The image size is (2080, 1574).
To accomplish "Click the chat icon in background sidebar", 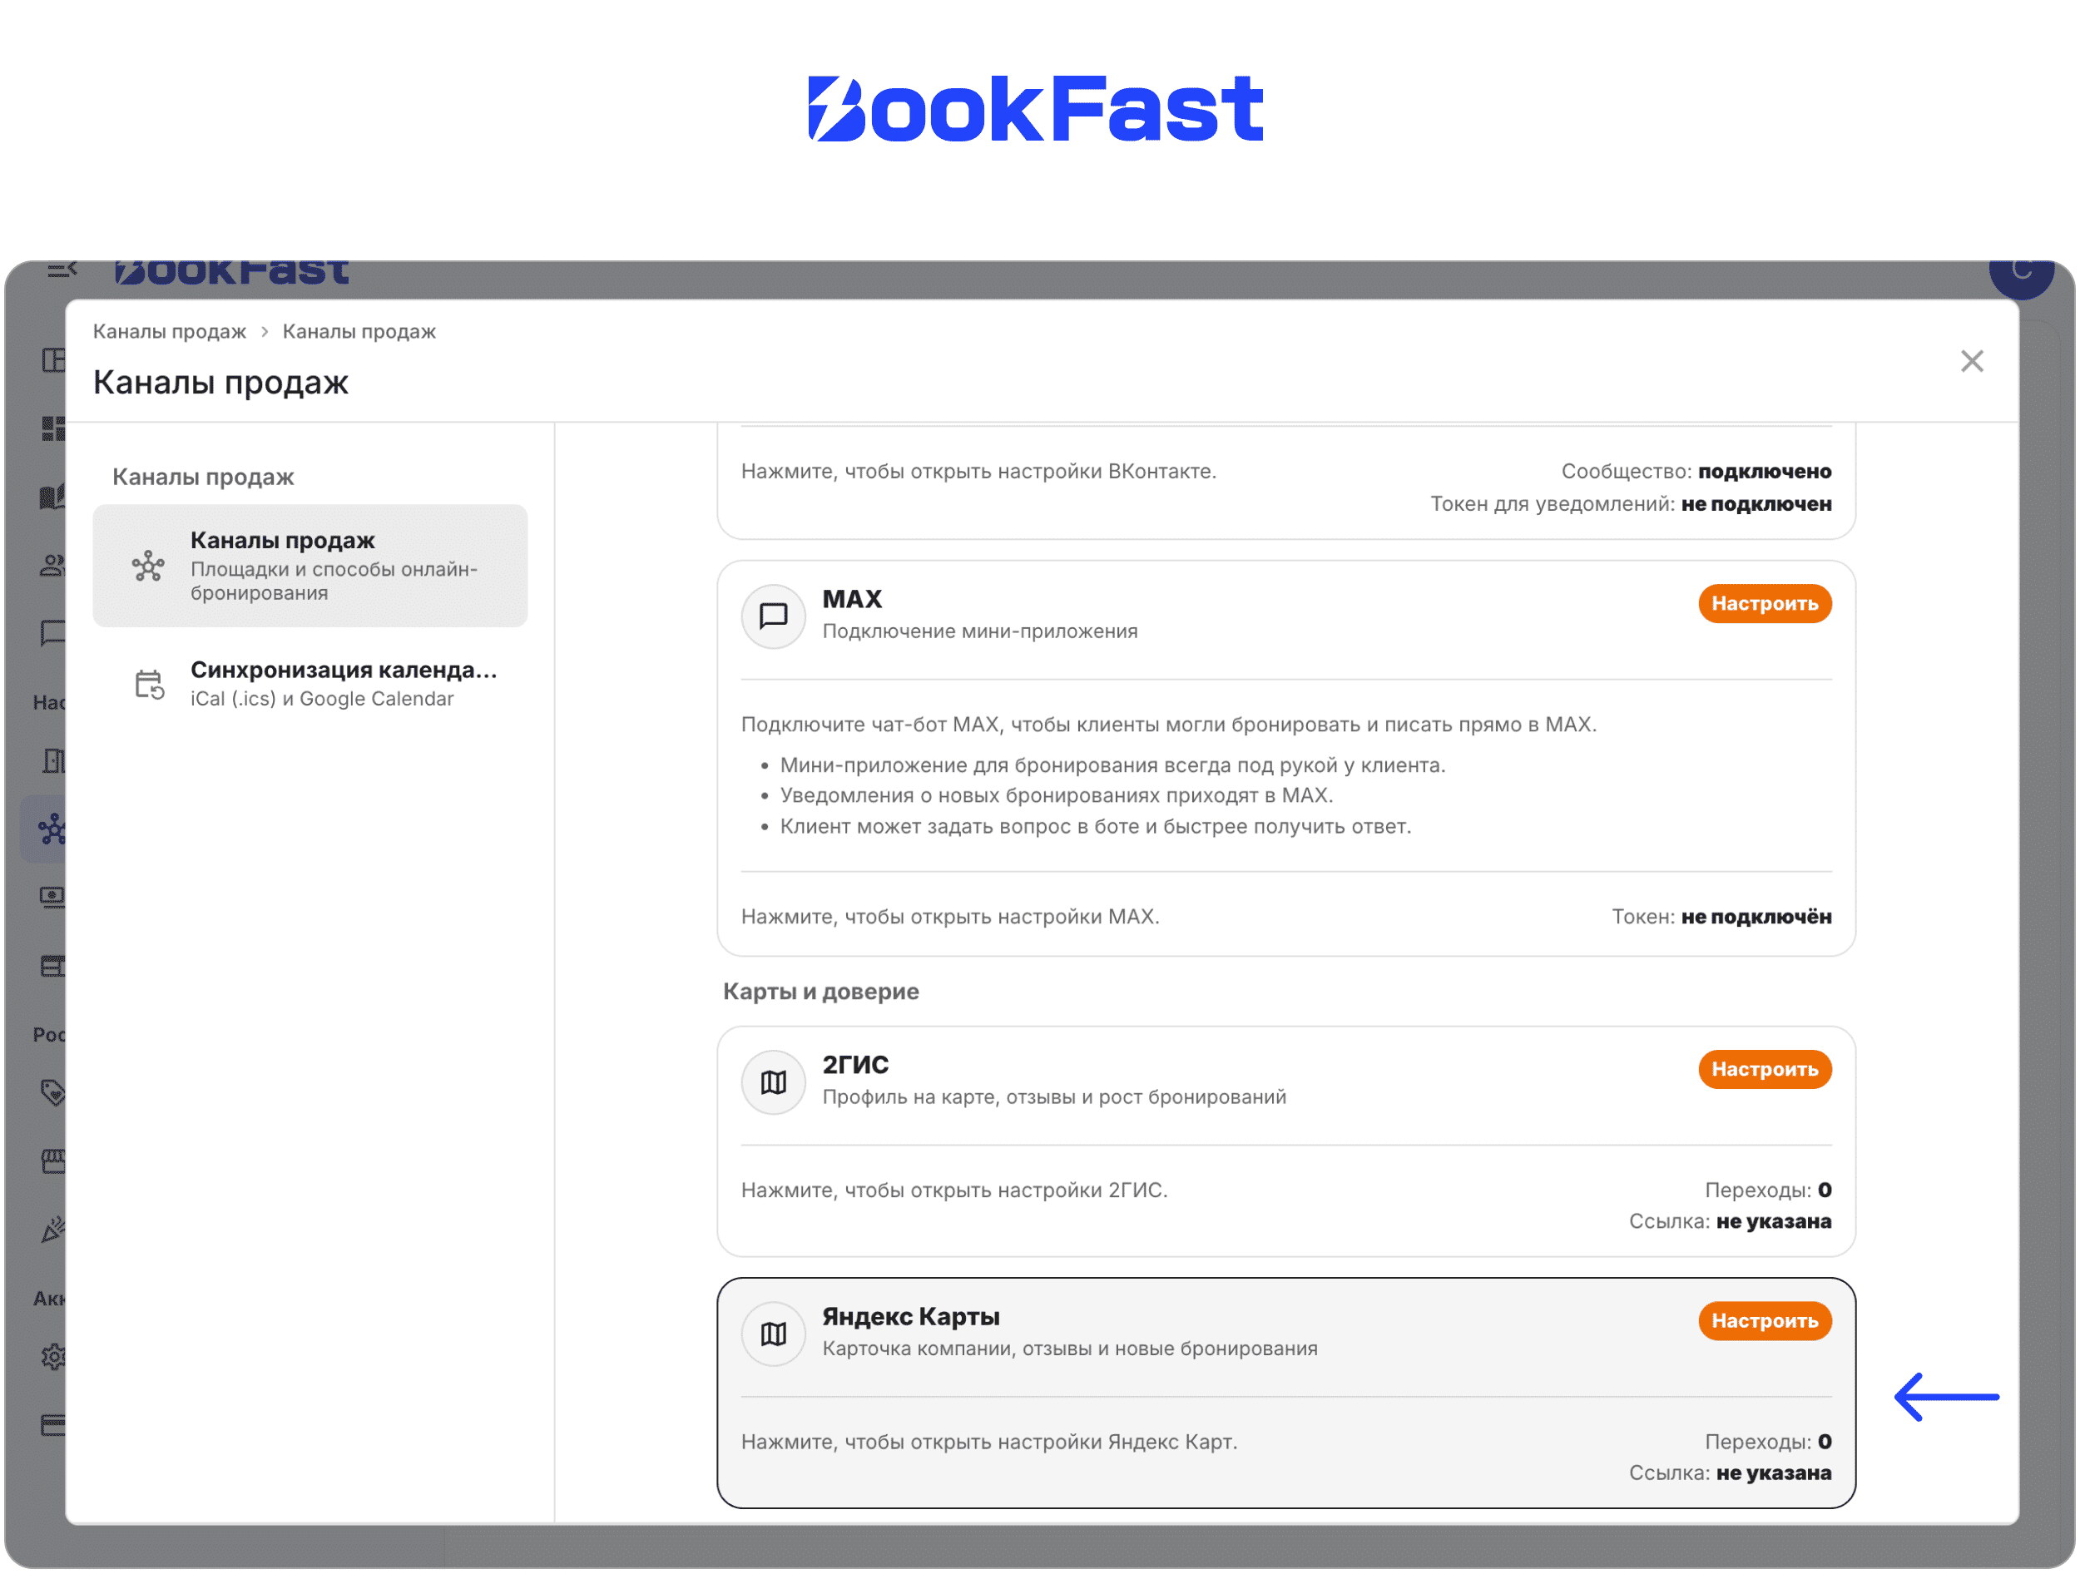I will (x=52, y=632).
